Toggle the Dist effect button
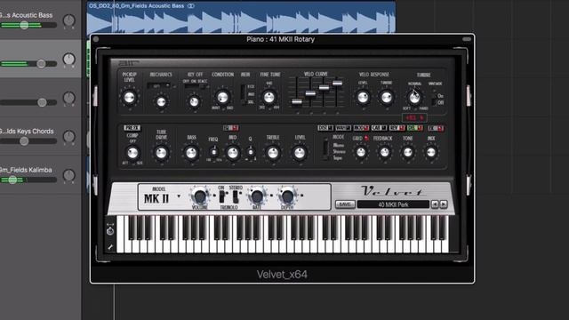The height and width of the screenshot is (320, 569). tap(325, 128)
